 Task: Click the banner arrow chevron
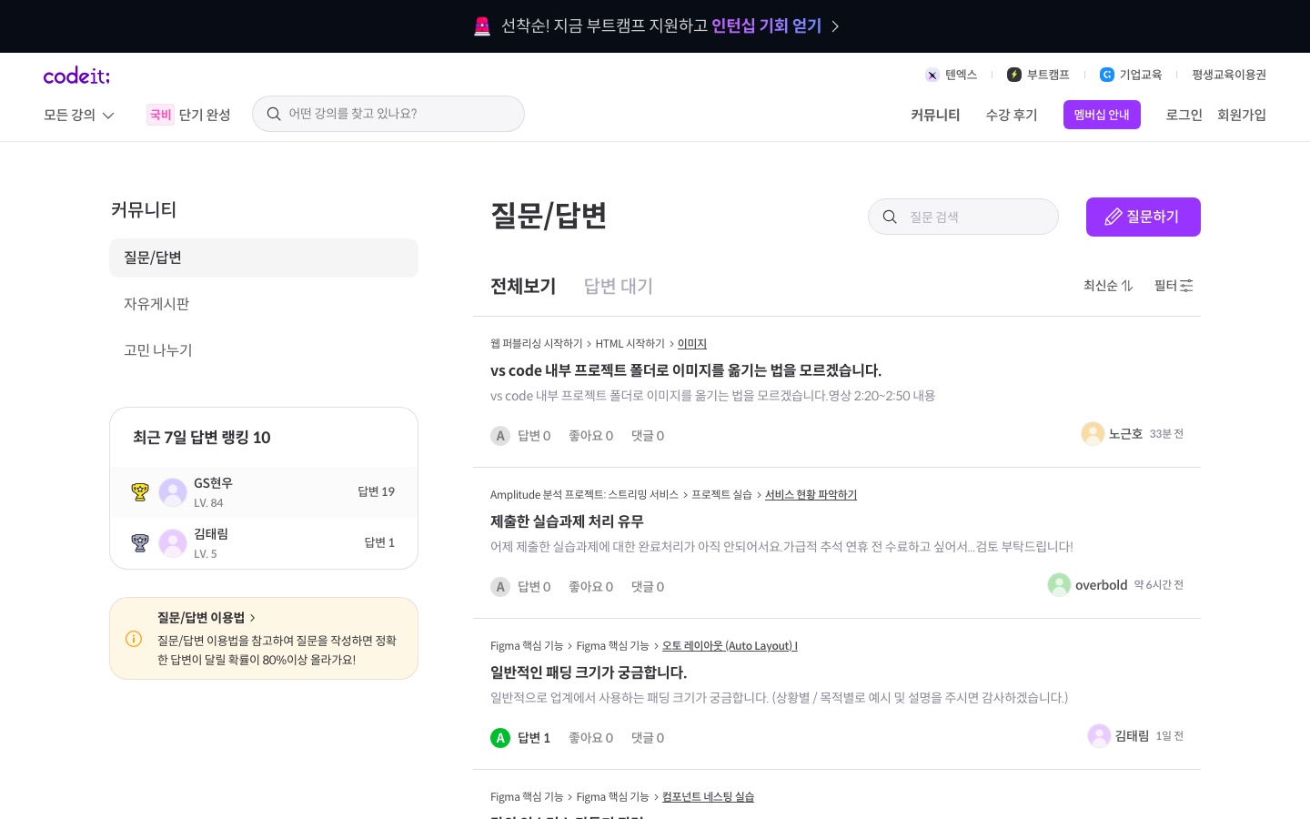(x=835, y=26)
